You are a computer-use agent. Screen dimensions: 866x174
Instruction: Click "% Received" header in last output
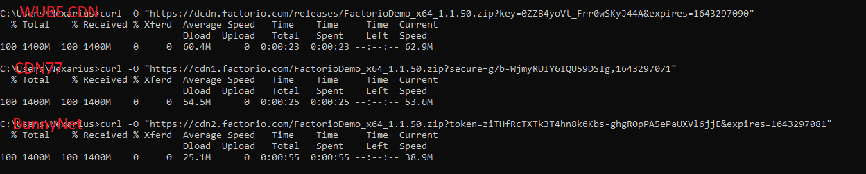pos(99,135)
